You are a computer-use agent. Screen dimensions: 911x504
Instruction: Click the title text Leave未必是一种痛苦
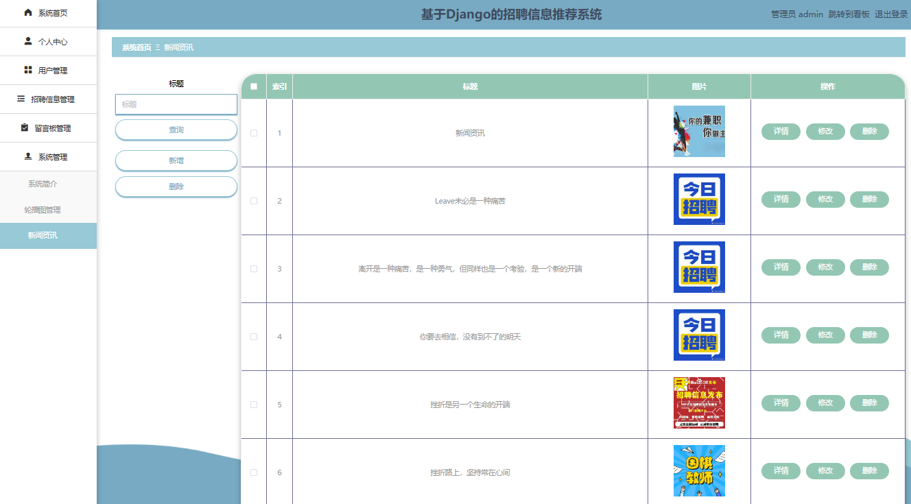tap(470, 201)
